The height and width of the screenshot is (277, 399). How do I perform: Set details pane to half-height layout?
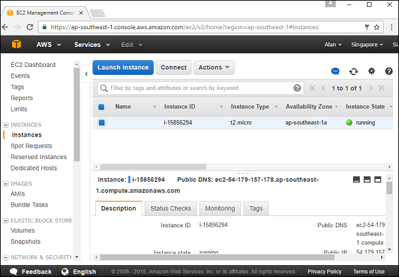point(367,180)
